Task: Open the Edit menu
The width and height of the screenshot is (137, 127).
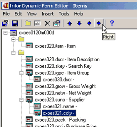Action: point(18,14)
